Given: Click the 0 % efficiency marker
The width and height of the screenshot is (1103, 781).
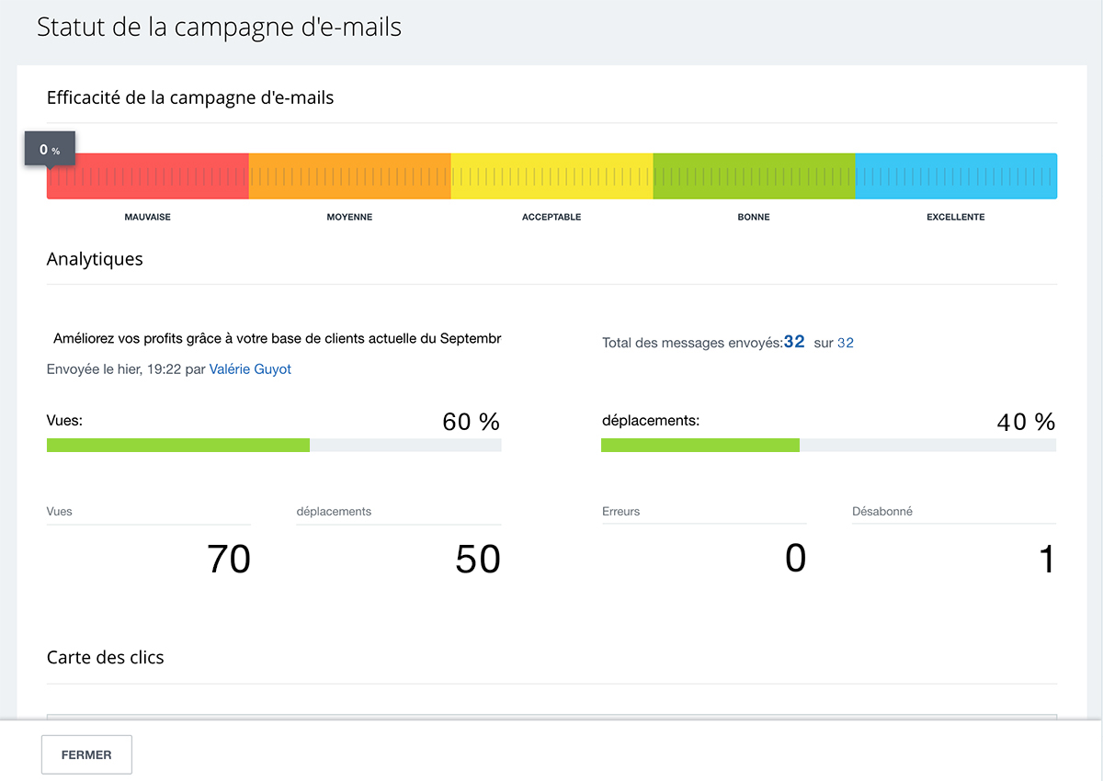Looking at the screenshot, I should (50, 150).
